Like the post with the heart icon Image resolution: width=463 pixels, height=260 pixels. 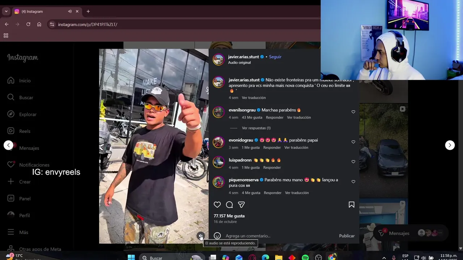(217, 205)
